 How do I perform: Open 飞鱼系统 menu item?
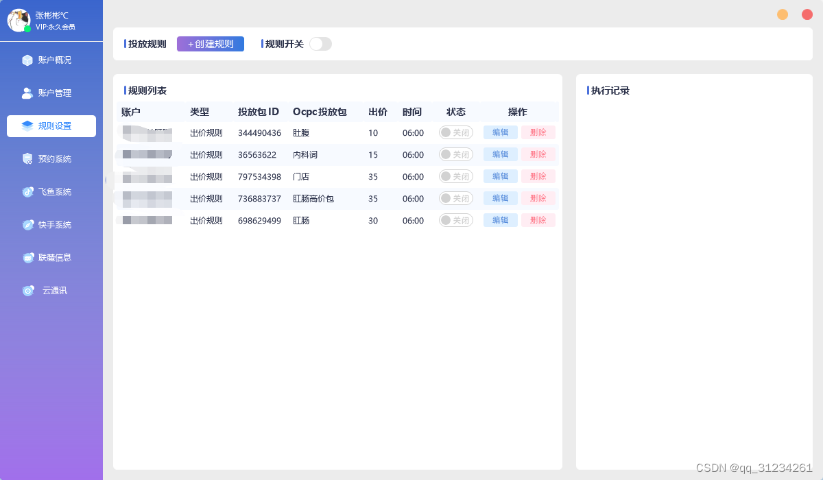[51, 192]
